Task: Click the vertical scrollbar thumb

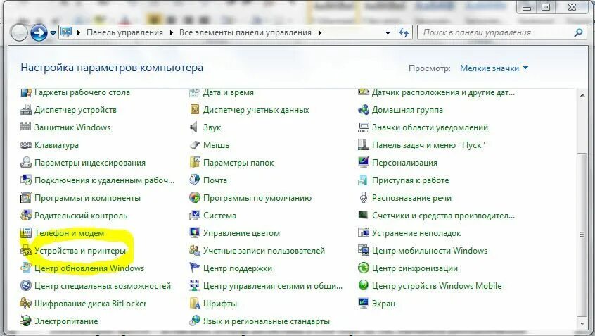Action: click(582, 235)
